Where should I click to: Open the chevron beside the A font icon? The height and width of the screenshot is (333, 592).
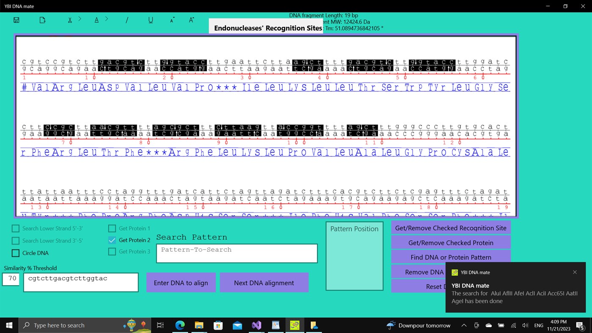[x=106, y=19]
